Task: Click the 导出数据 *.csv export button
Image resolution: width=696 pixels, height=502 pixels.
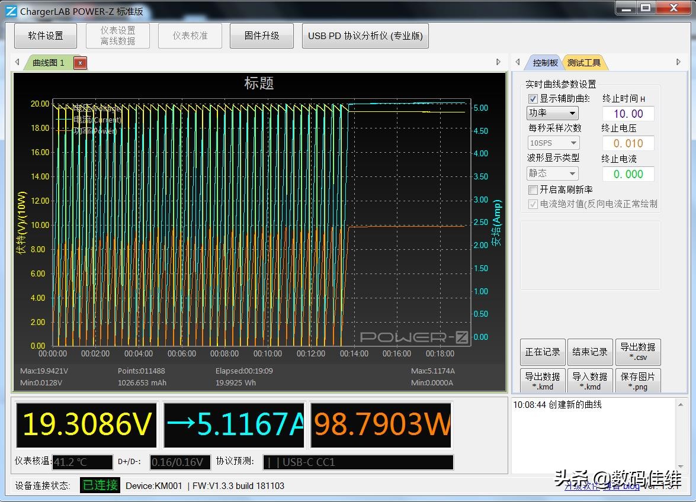Action: click(638, 351)
